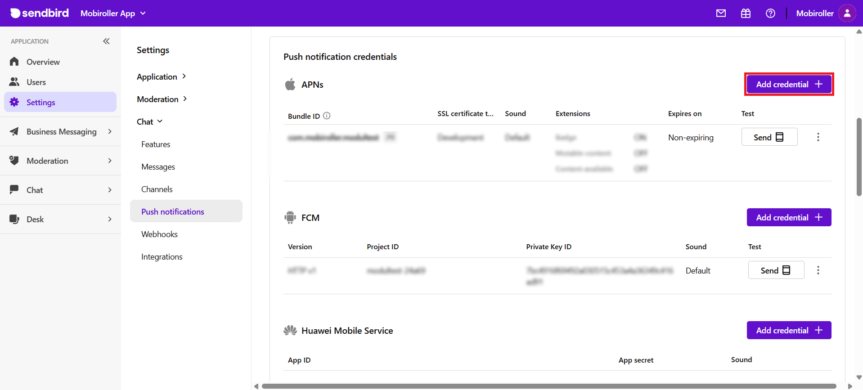Image resolution: width=863 pixels, height=390 pixels.
Task: Click the Sendbird logo
Action: pos(40,13)
